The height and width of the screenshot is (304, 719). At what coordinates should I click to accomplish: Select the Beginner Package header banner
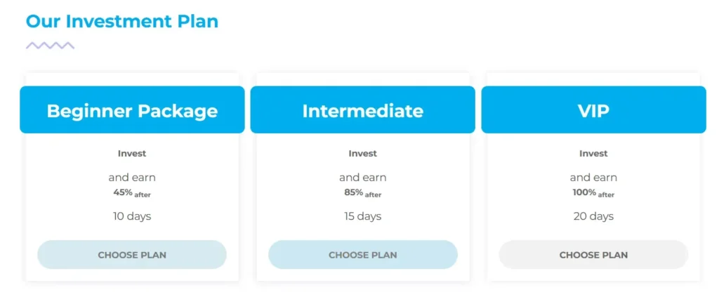coord(132,110)
